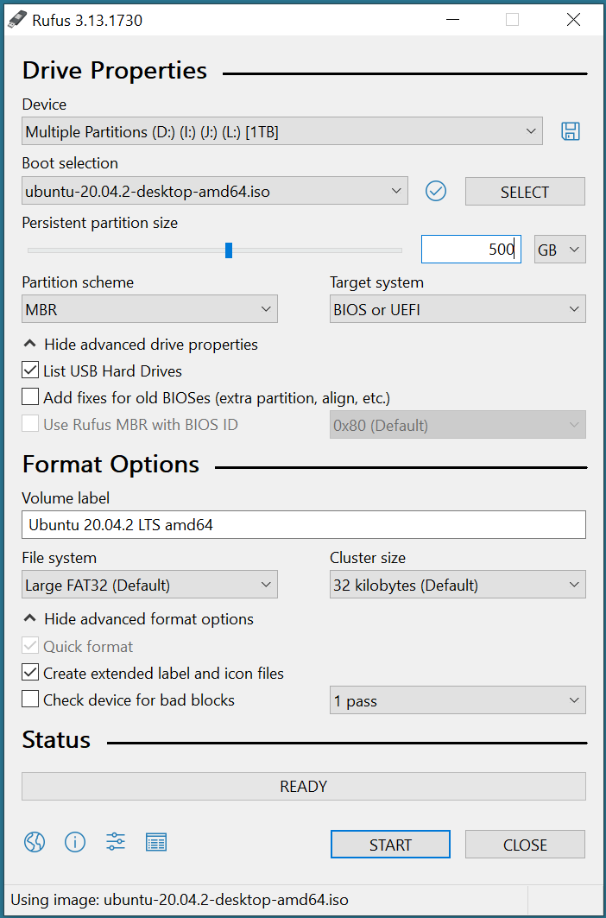606x918 pixels.
Task: Open the Partition scheme dropdown
Action: tap(148, 308)
